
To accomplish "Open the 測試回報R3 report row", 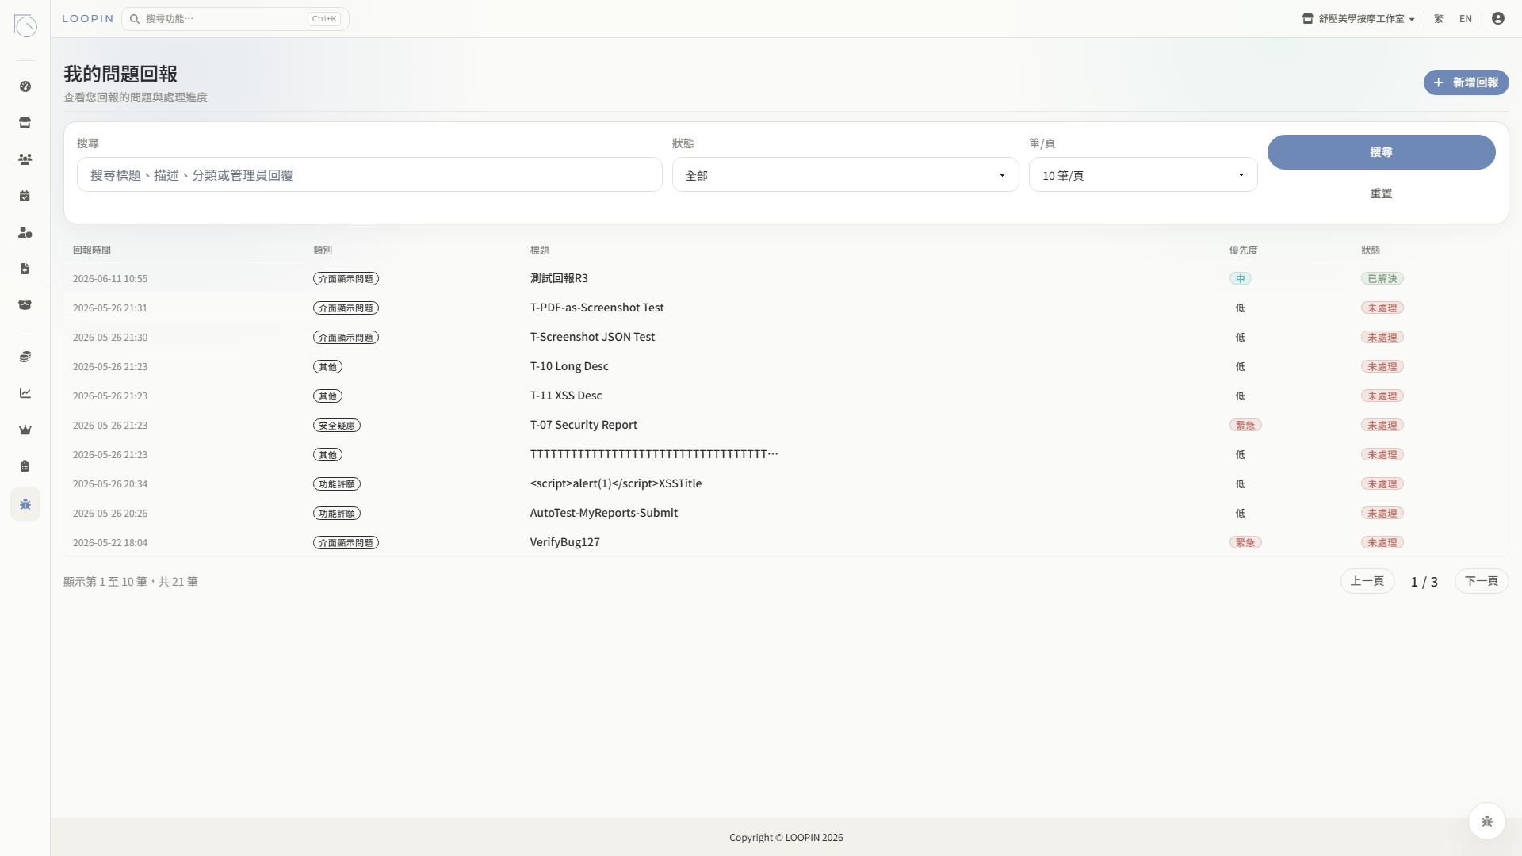I will (x=786, y=278).
